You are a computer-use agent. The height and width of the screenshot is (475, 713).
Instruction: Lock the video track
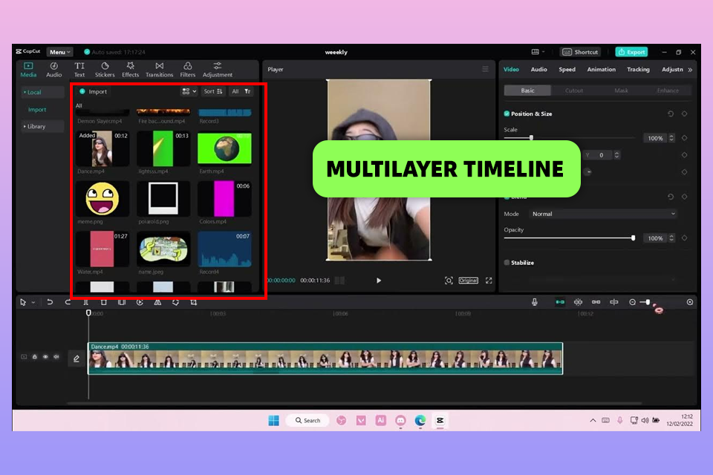(x=35, y=357)
